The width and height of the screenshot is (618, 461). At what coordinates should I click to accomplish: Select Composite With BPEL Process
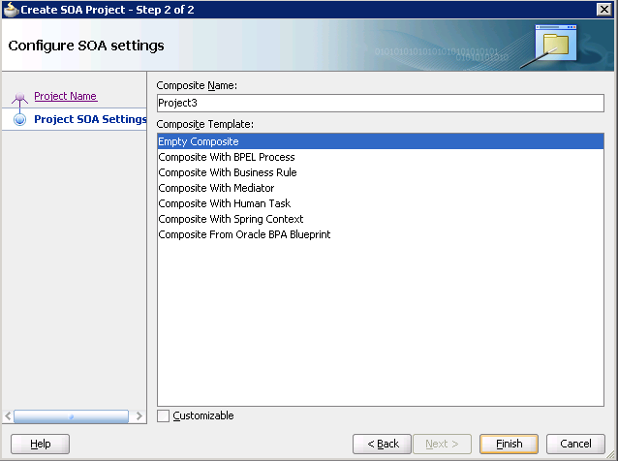pos(381,157)
